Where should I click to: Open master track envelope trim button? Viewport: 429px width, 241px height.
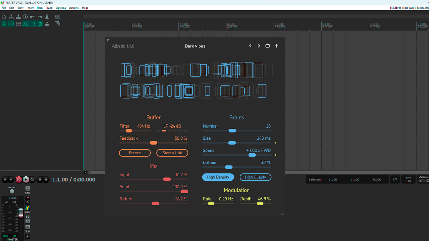(28, 227)
